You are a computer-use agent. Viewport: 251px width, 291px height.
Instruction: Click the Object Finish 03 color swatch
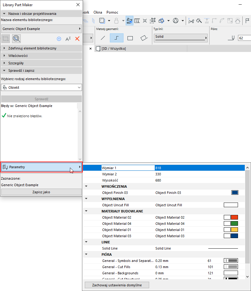235,192
